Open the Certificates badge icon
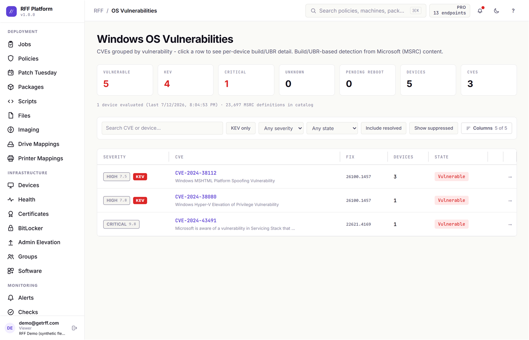The height and width of the screenshot is (340, 529). tap(11, 214)
